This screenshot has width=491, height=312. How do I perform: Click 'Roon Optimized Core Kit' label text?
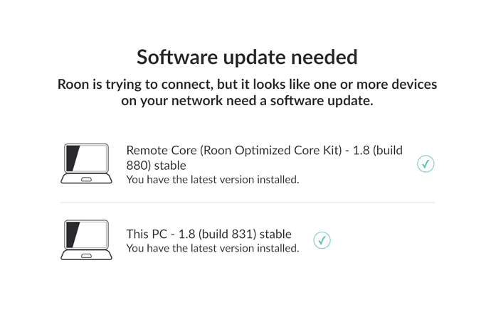(x=271, y=151)
